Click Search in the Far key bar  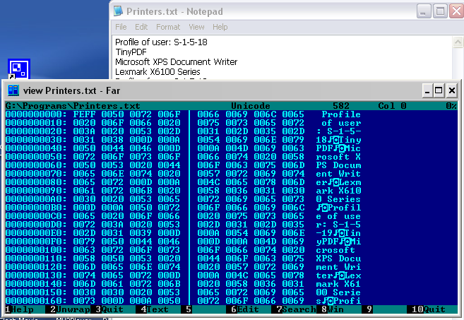pyautogui.click(x=299, y=309)
